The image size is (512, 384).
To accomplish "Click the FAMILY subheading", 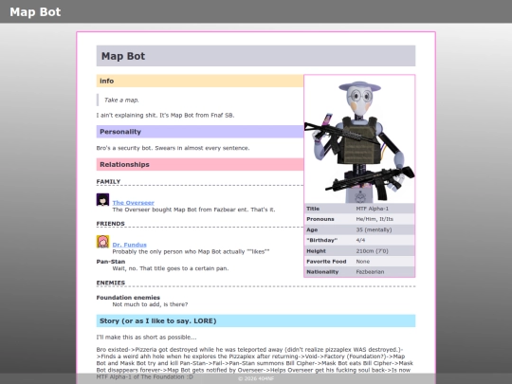I will point(108,181).
